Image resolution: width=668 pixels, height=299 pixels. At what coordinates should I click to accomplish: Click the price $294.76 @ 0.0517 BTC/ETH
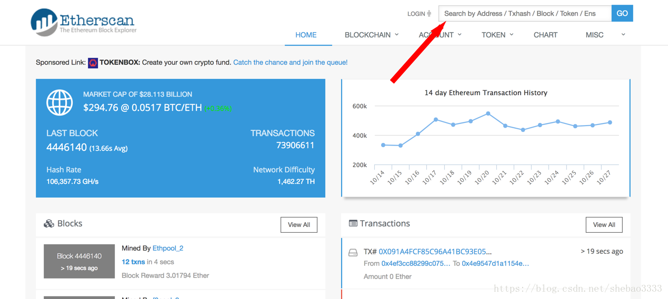point(142,107)
